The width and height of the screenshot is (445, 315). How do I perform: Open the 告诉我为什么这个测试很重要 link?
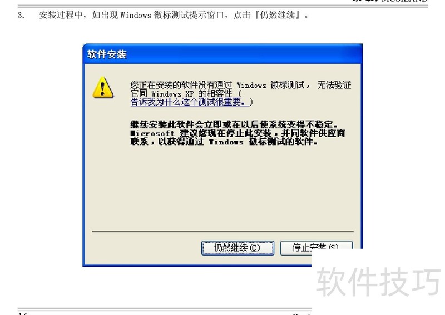[190, 102]
